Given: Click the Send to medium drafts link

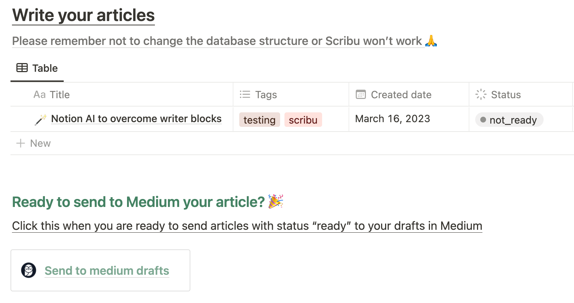Looking at the screenshot, I should click(107, 271).
